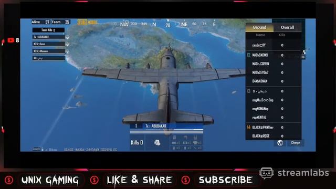The image size is (336, 189).
Task: Click the helmet slot icon in inventory panel
Action: 185,138
